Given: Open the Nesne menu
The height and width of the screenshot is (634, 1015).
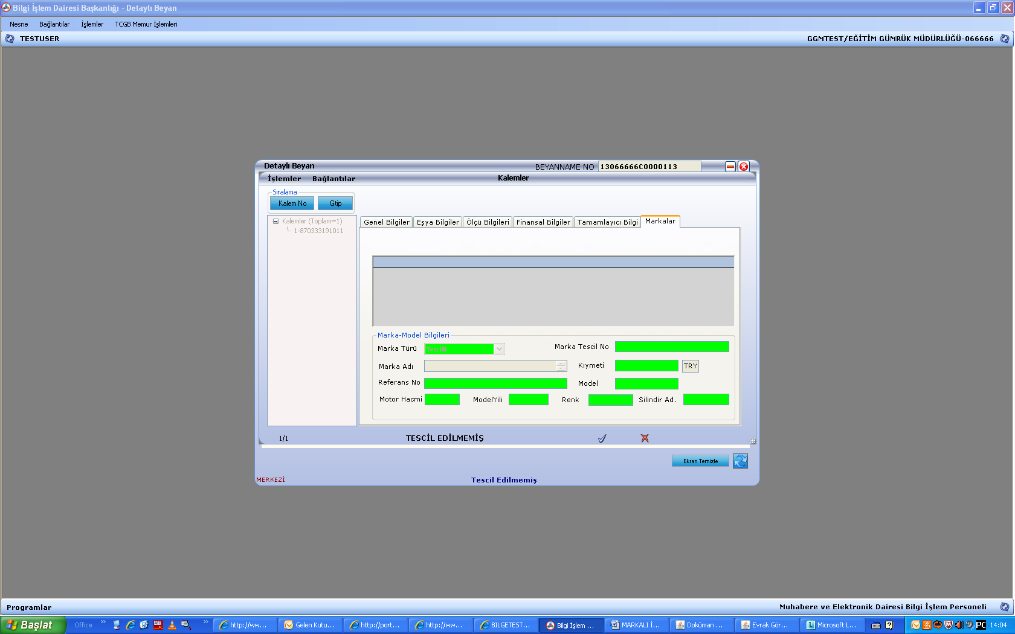Looking at the screenshot, I should coord(19,24).
